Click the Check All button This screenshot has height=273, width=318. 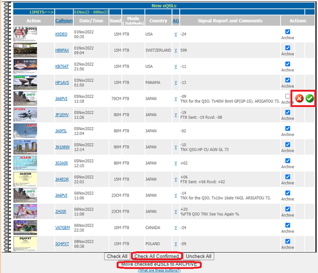pos(117,256)
